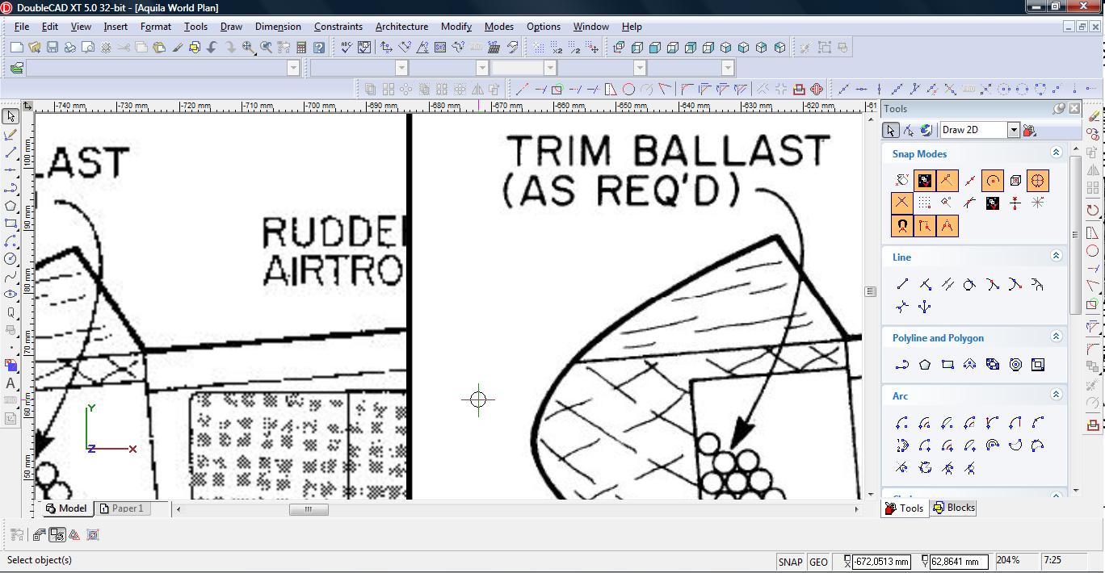Click the single Line tool icon
Viewport: 1105px width, 573px height.
click(x=902, y=284)
